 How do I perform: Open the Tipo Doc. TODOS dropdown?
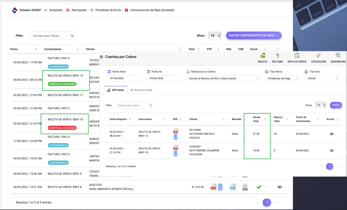322,78
